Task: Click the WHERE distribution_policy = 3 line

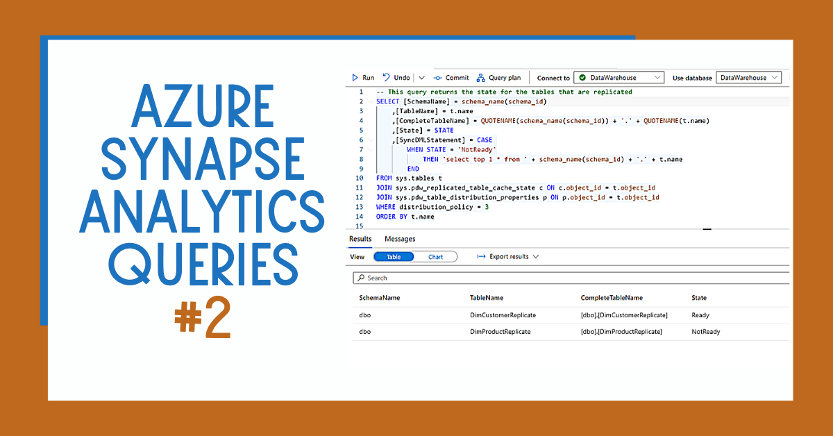Action: pyautogui.click(x=432, y=207)
